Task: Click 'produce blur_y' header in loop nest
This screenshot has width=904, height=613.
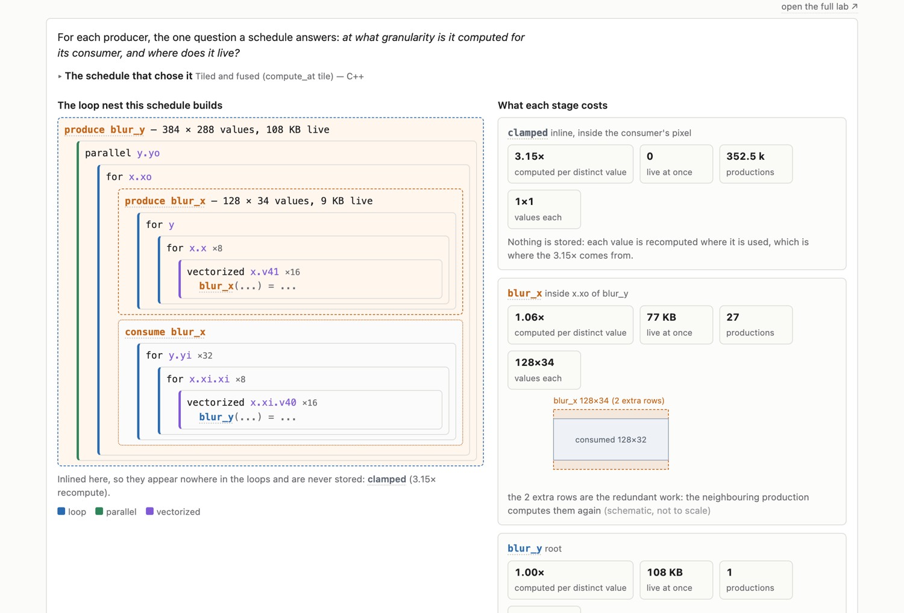Action: click(104, 130)
